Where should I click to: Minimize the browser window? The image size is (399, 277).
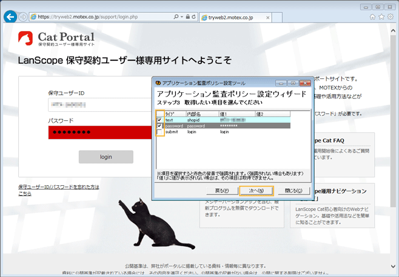366,7
